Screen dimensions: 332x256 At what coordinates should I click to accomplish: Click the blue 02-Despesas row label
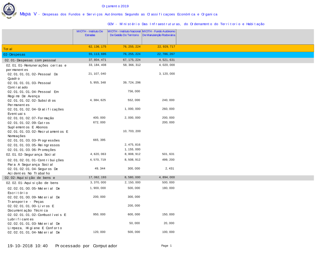[14, 54]
